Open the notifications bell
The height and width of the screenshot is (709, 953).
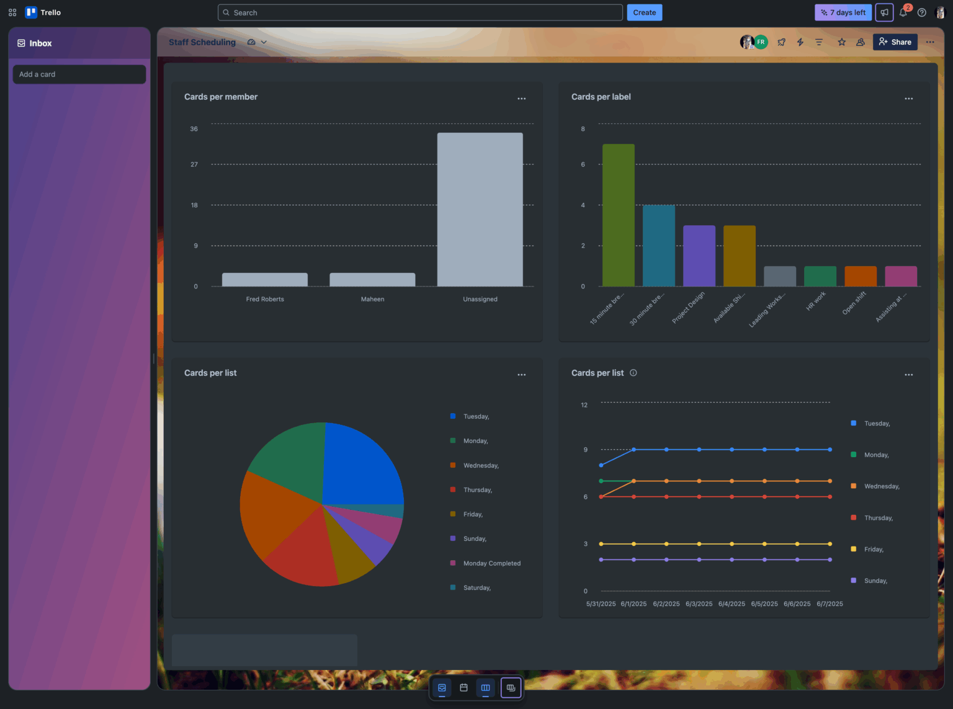pos(903,12)
